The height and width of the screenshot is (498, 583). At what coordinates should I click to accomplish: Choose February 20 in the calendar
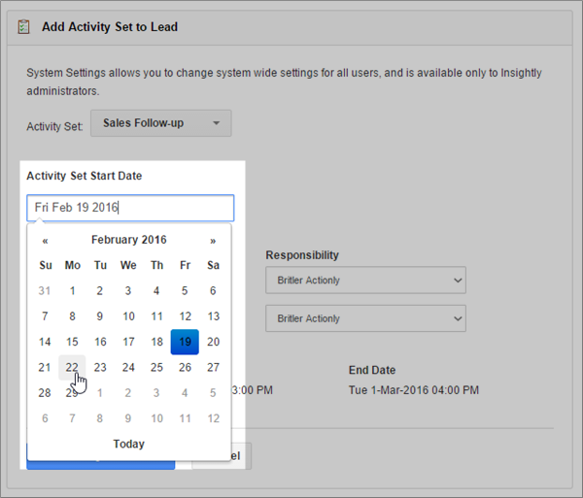point(213,342)
